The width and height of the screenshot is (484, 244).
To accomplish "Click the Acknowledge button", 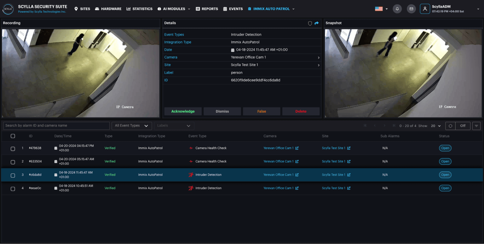I will click(x=183, y=111).
